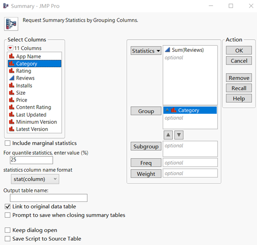Click the move-down arrow button under the Group list

pos(179,135)
